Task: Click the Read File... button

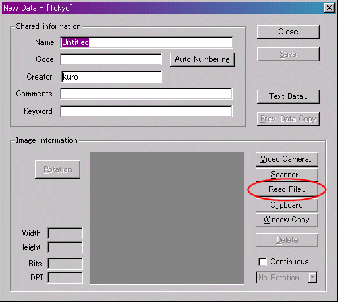Action: point(287,189)
